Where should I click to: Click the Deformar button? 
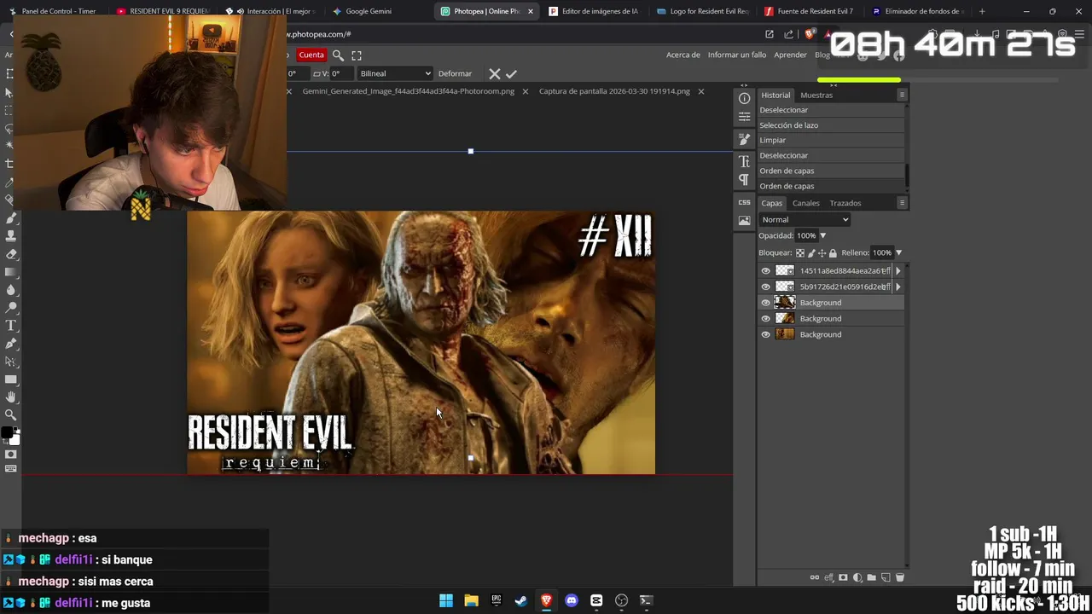pyautogui.click(x=455, y=73)
